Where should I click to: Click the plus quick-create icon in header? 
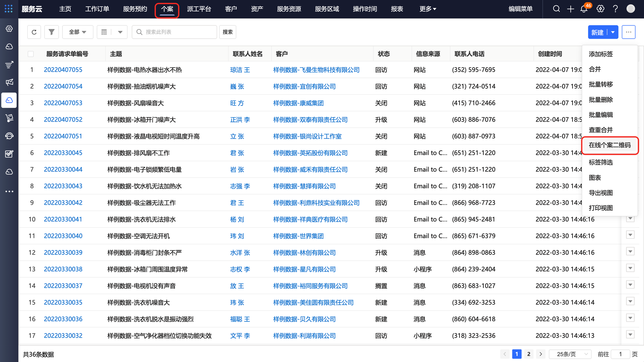click(x=570, y=9)
